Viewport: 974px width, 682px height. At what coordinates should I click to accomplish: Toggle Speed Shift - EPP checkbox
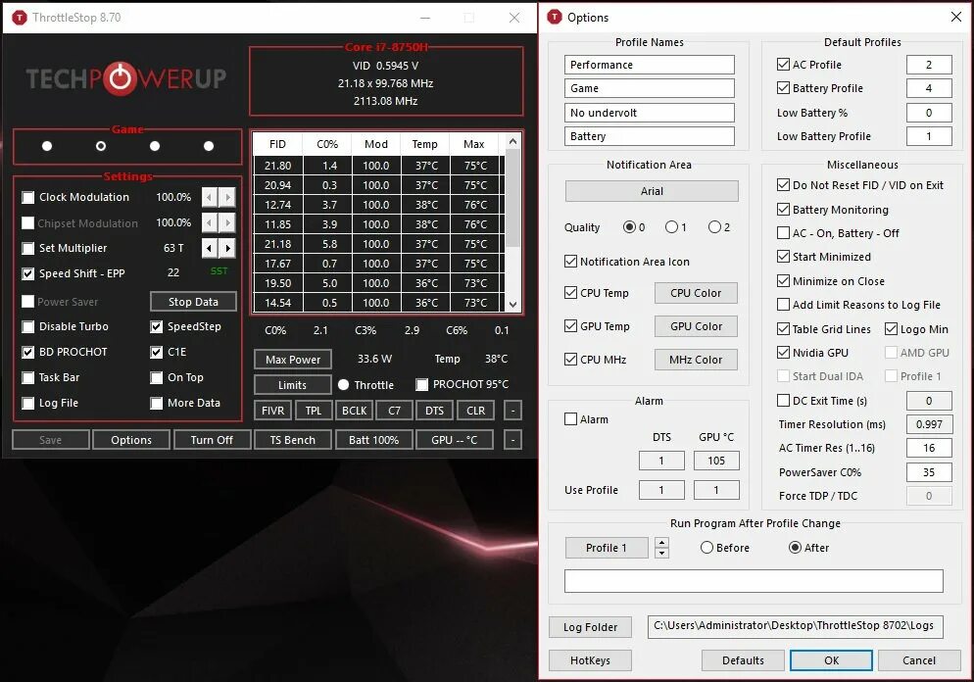(x=28, y=274)
